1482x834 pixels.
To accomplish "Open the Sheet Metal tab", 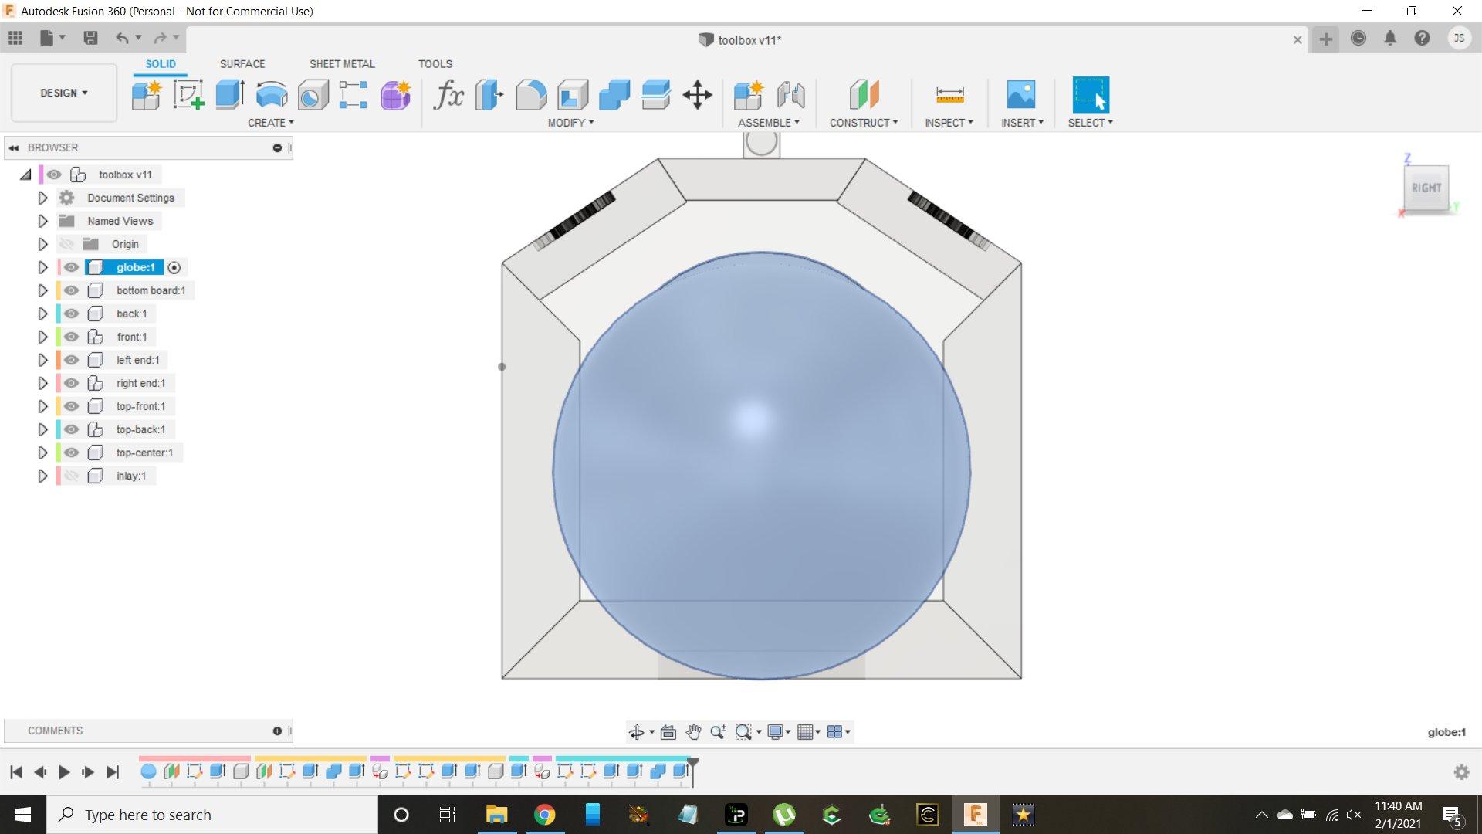I will [x=342, y=64].
